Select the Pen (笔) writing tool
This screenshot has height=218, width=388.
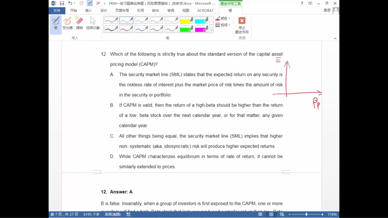tap(56, 24)
